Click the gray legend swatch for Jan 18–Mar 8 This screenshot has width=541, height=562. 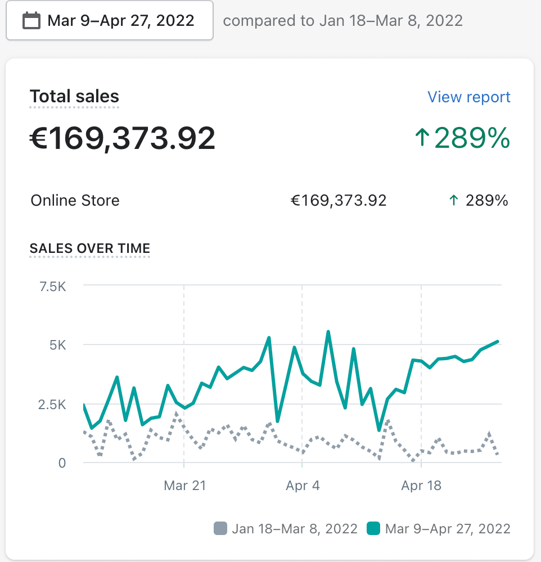[221, 528]
